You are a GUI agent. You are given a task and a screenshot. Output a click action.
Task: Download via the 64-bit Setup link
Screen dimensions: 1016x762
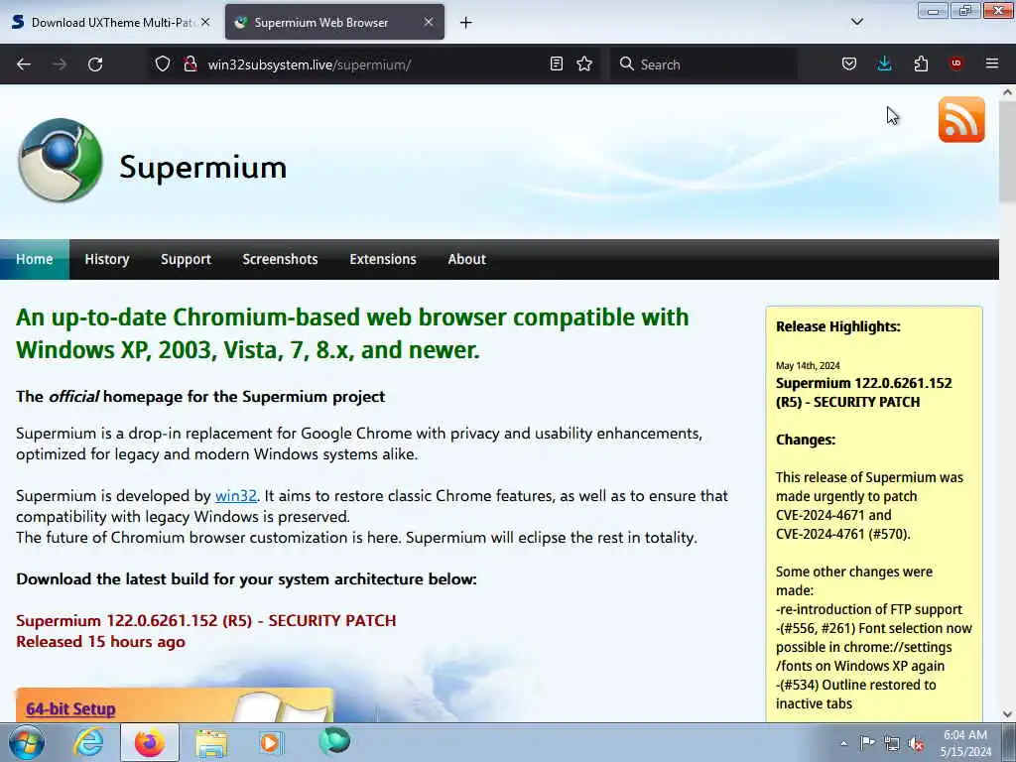click(70, 708)
